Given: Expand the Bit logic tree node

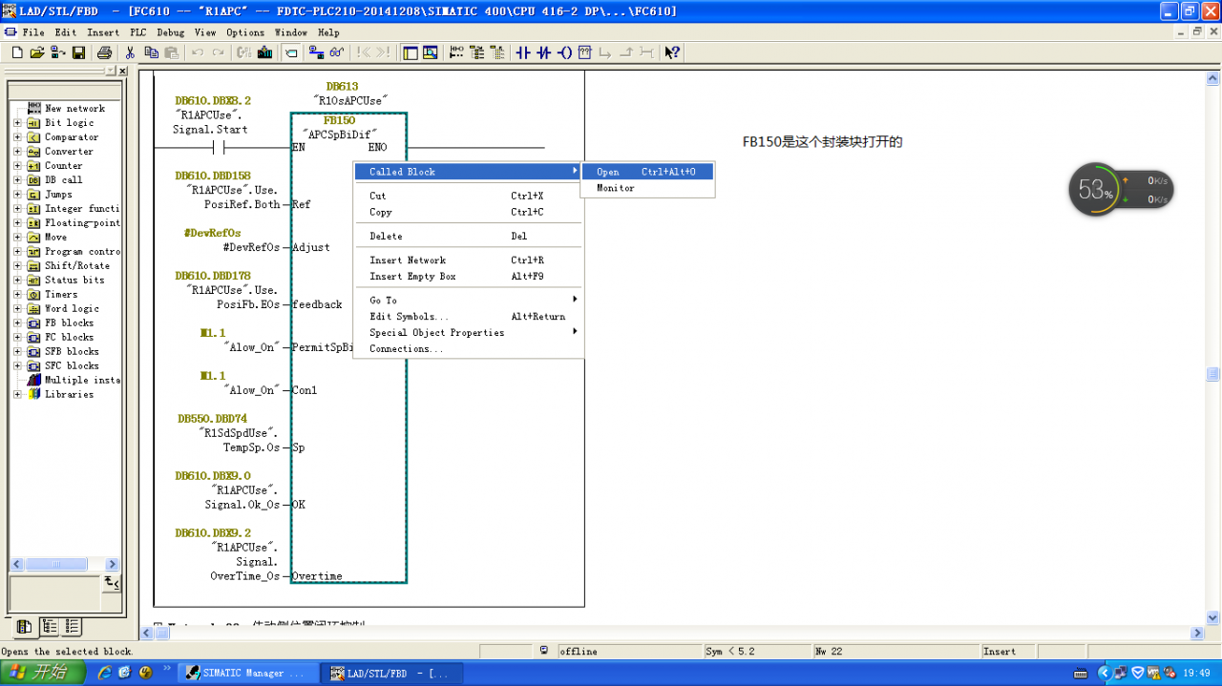Looking at the screenshot, I should pos(17,122).
